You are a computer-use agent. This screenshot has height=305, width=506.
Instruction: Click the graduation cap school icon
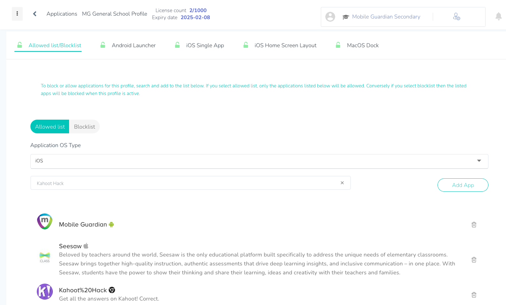coord(345,17)
